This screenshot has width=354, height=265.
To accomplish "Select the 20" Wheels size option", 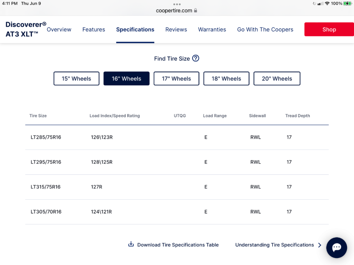I will pos(277,78).
